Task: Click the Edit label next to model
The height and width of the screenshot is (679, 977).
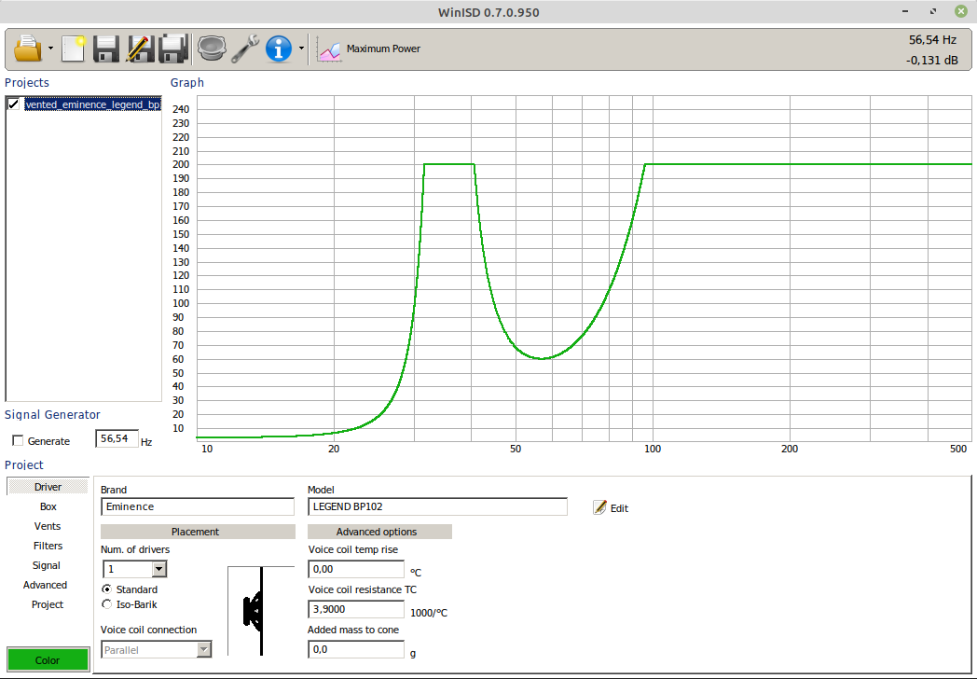Action: [619, 508]
